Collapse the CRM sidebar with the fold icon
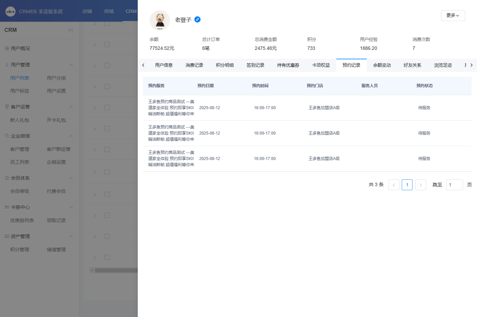 click(x=71, y=30)
